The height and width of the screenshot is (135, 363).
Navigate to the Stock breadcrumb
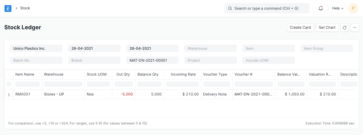[x=25, y=8]
